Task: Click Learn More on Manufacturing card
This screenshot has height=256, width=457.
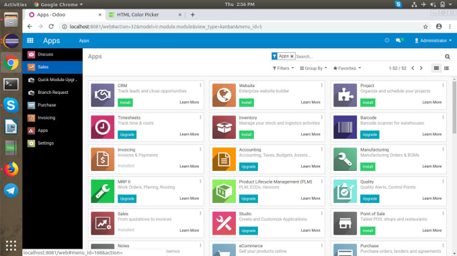Action: tap(432, 166)
